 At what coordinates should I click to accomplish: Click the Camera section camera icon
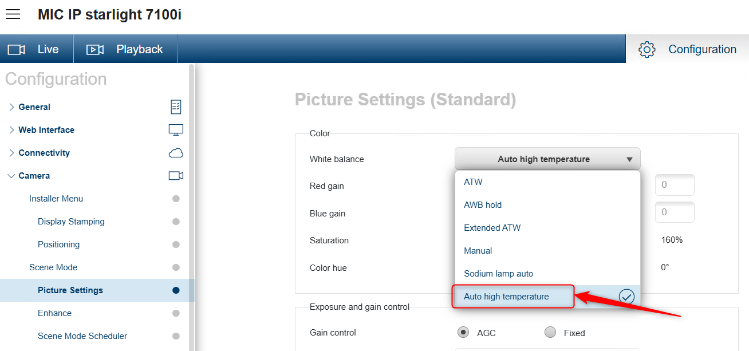click(x=176, y=176)
